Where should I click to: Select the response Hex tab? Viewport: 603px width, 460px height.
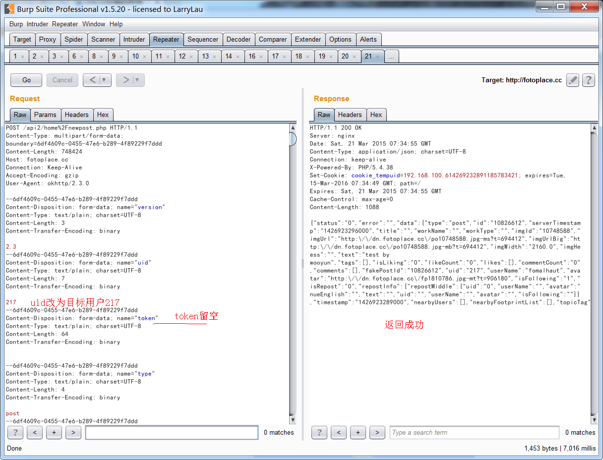tap(376, 115)
